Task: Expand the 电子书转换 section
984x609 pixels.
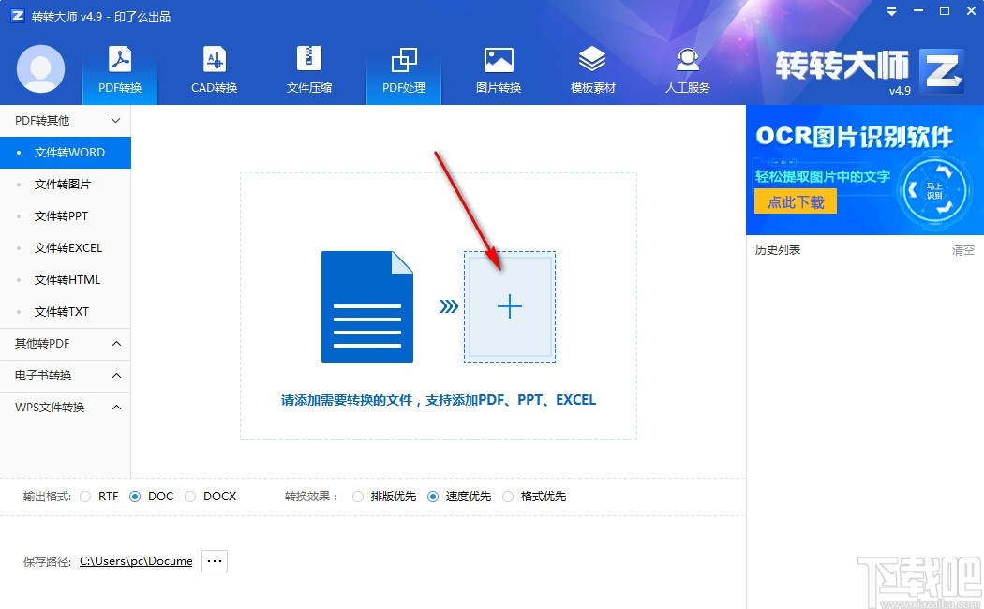Action: point(65,375)
